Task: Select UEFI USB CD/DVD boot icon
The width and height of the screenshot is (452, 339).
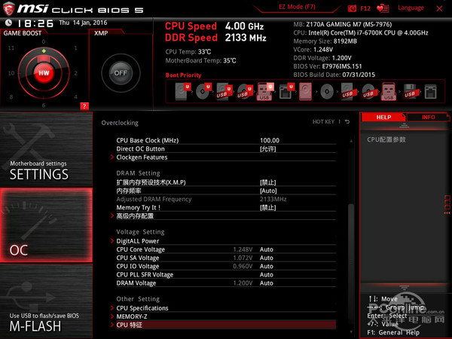Action: point(245,92)
